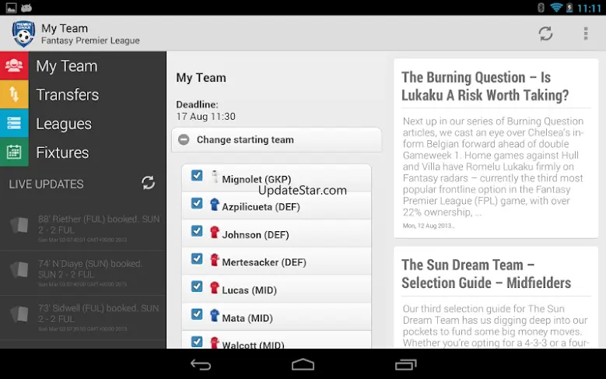Collapse the Change starting team section
The height and width of the screenshot is (379, 606).
click(276, 139)
